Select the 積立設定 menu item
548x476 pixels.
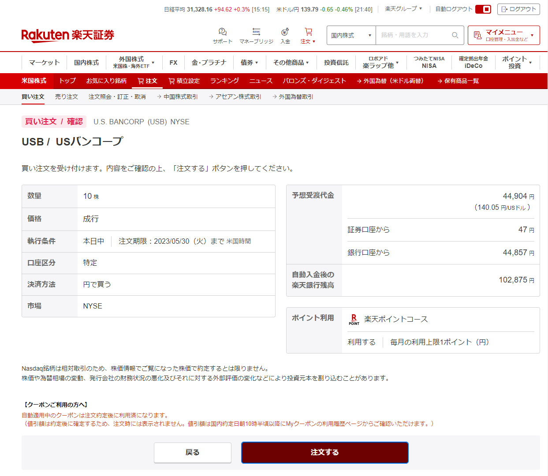coord(184,81)
